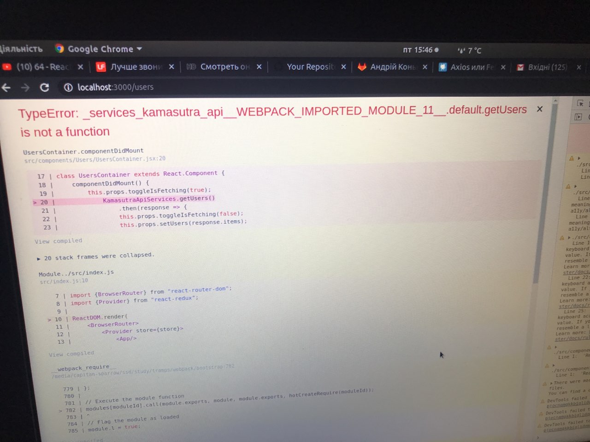Close the YouTube '(10) 64 - React' tab
590x442 pixels.
click(x=81, y=67)
